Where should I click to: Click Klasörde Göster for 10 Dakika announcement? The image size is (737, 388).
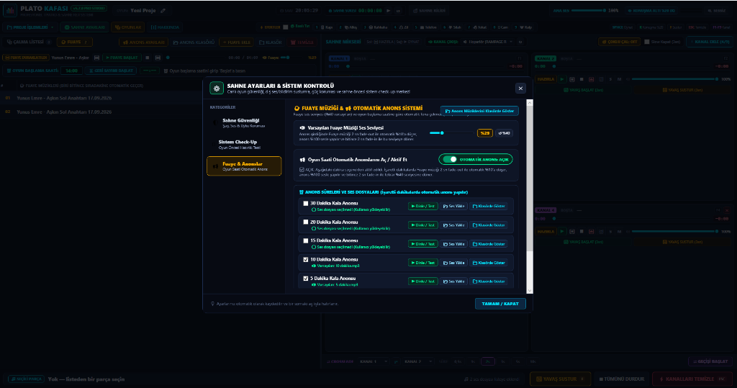pos(489,263)
